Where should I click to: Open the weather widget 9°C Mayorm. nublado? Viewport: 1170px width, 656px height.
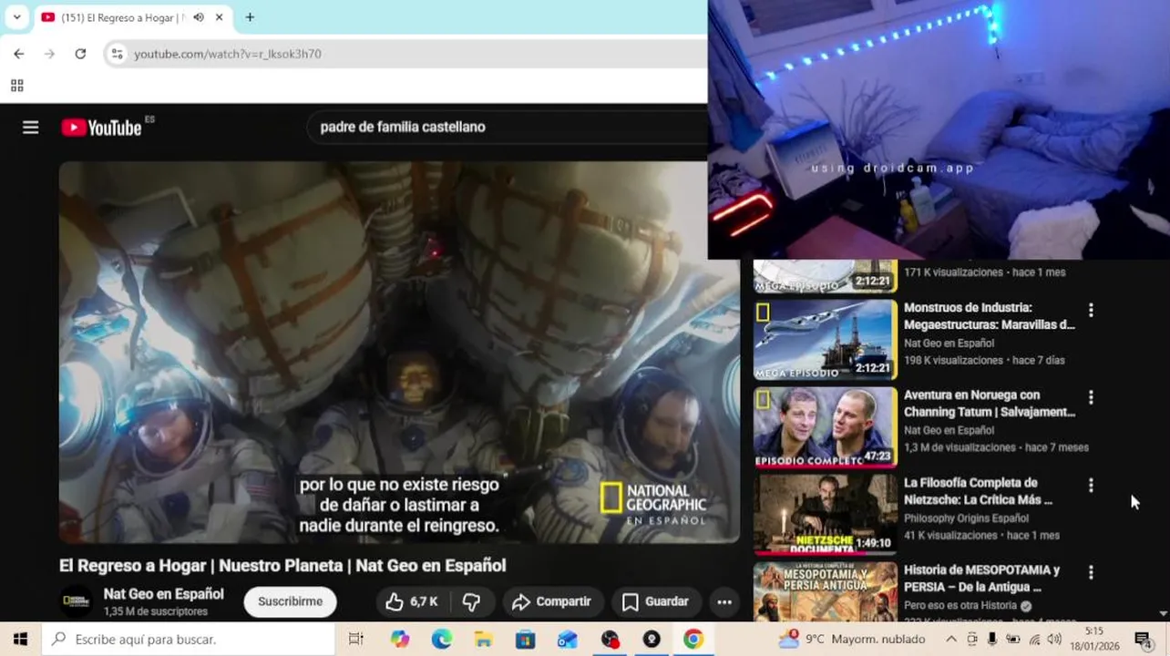coord(851,640)
